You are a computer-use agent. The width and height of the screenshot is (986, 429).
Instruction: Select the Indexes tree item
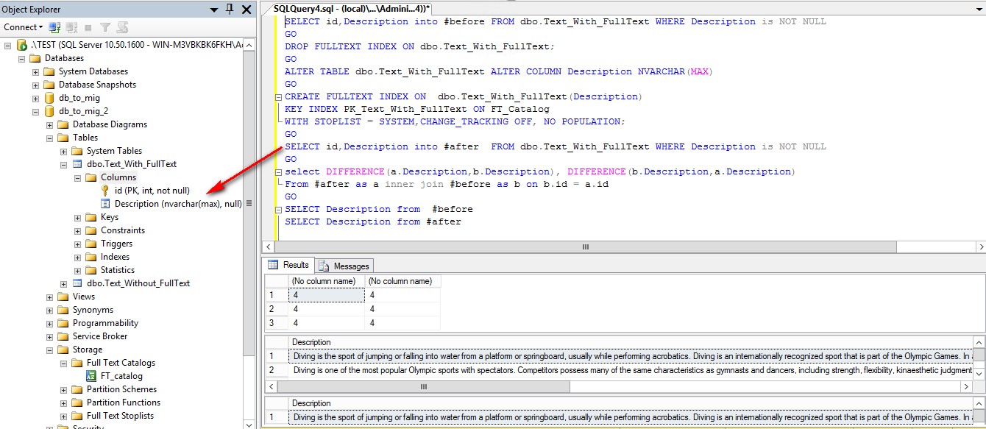[115, 257]
